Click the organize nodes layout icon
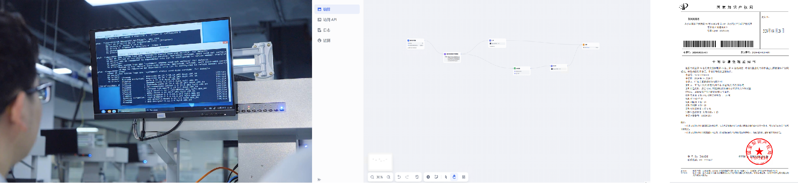 pos(463,177)
